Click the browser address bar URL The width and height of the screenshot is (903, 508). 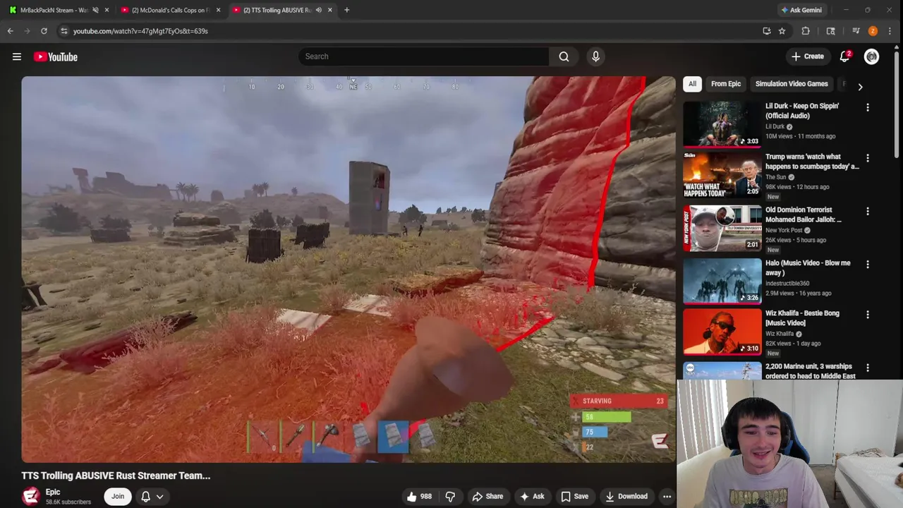(x=140, y=31)
